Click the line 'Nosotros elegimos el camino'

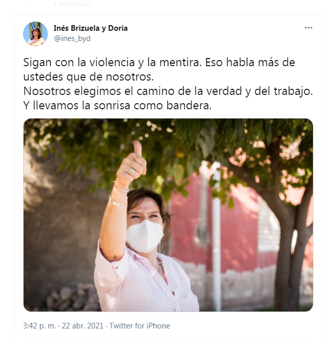click(x=168, y=91)
